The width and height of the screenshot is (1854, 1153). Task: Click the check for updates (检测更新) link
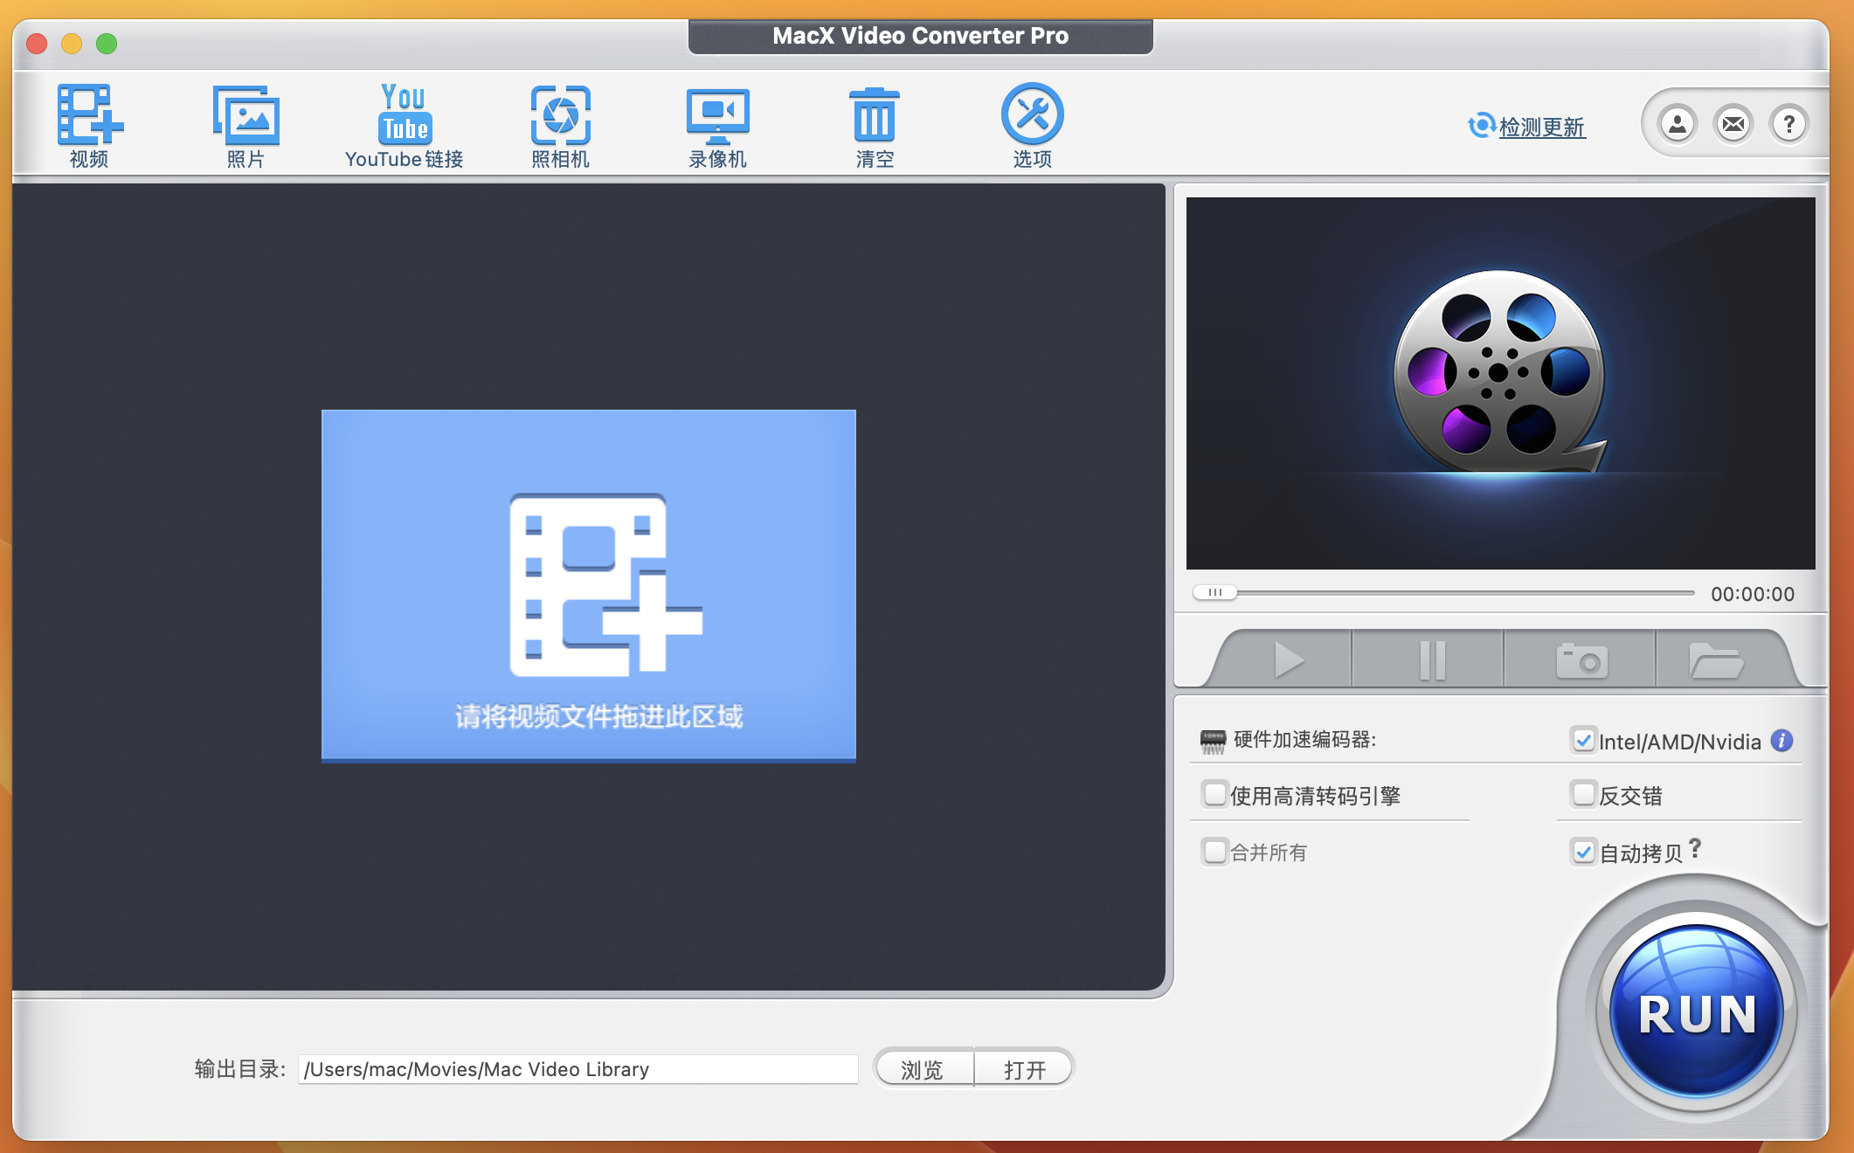tap(1541, 128)
